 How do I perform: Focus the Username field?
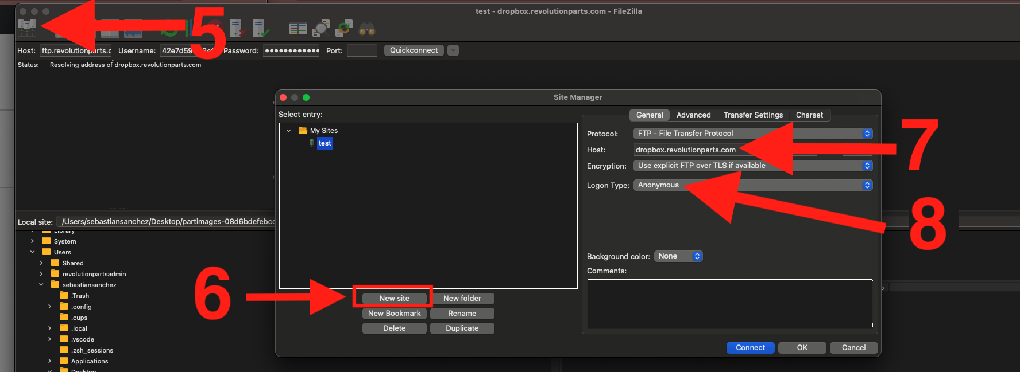point(188,50)
